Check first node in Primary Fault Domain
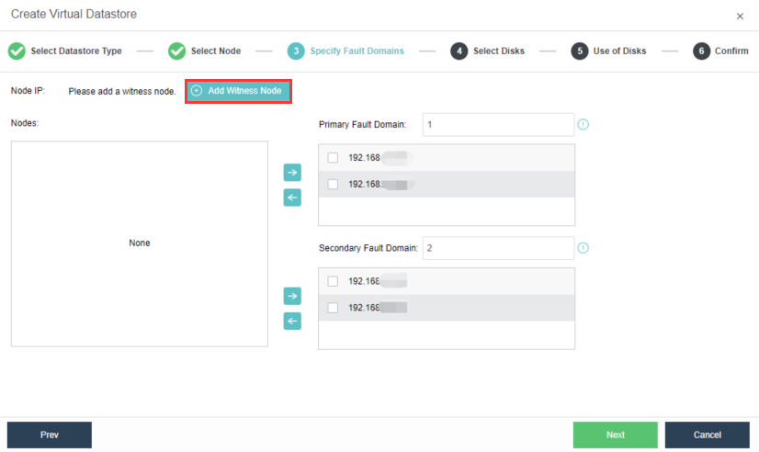 pyautogui.click(x=333, y=158)
